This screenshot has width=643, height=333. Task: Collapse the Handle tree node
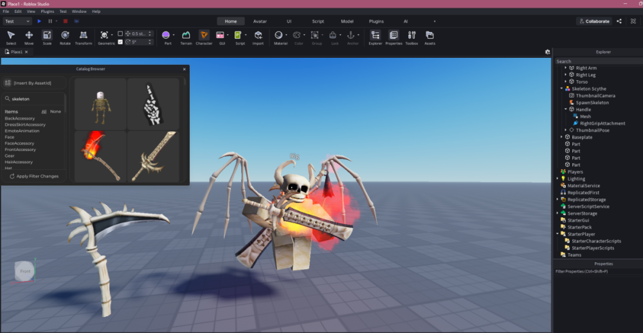pos(566,109)
